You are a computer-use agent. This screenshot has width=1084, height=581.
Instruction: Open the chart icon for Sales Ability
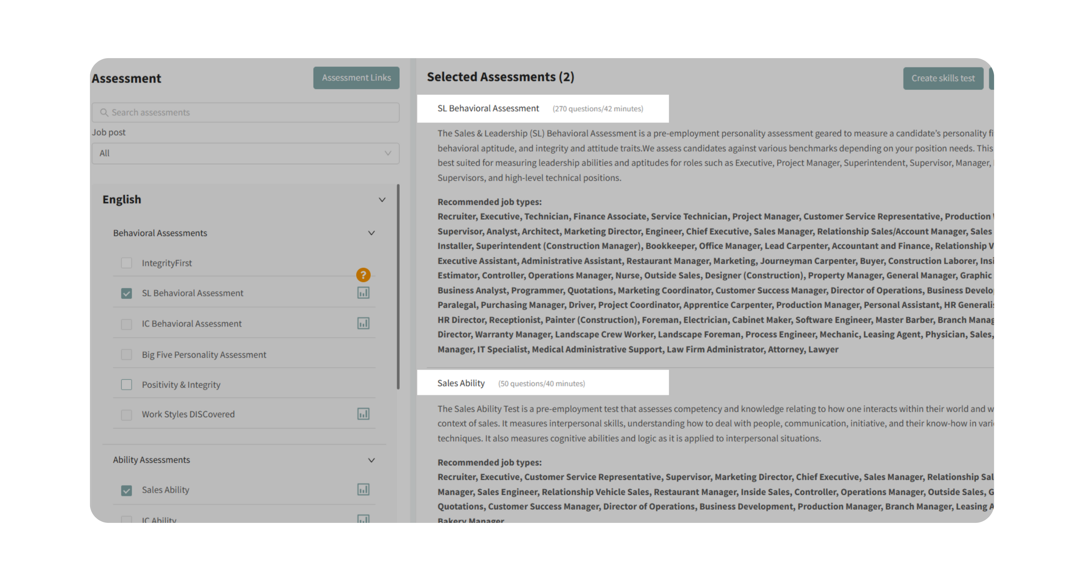pos(363,489)
